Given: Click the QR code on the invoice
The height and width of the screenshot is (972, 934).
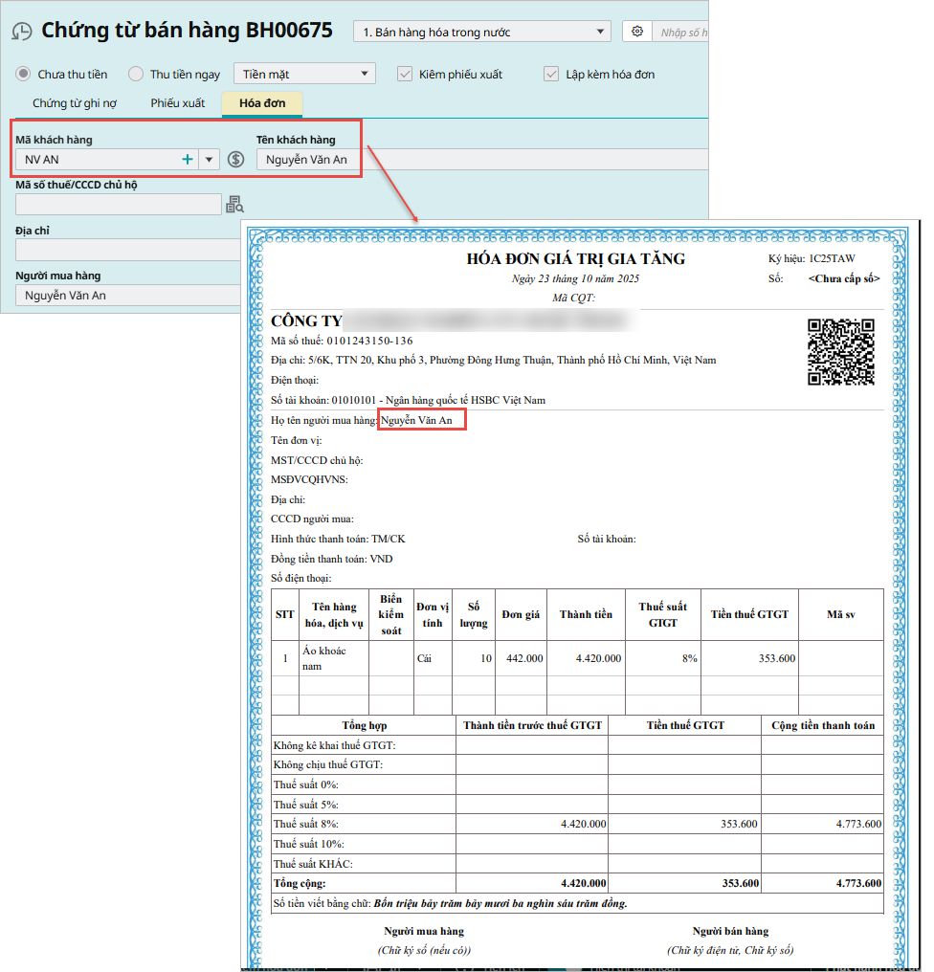Looking at the screenshot, I should [x=840, y=351].
